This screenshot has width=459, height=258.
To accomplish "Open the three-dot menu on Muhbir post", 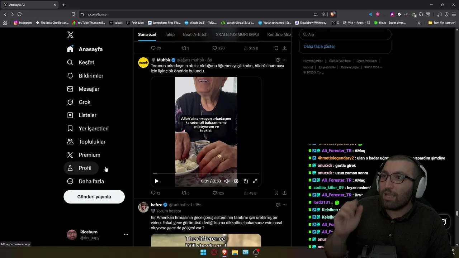I will [x=284, y=60].
